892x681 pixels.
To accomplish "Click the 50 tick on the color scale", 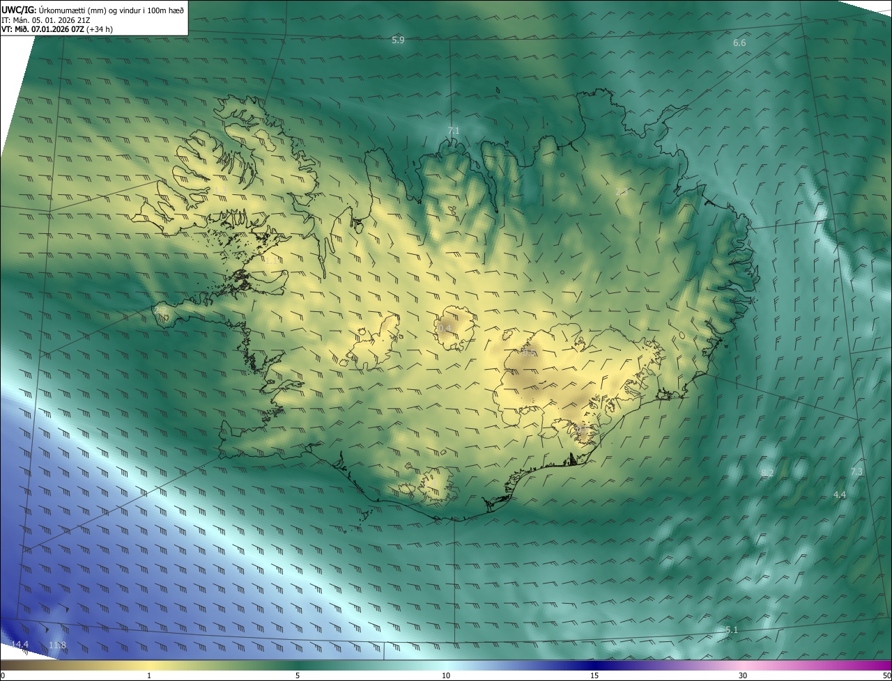I will pos(886,676).
